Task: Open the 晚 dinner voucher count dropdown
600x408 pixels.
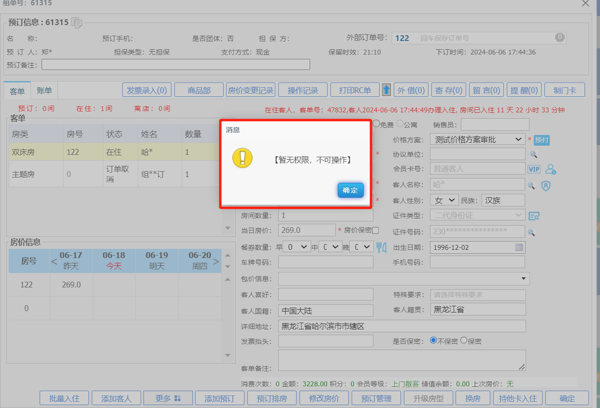Action: 361,247
